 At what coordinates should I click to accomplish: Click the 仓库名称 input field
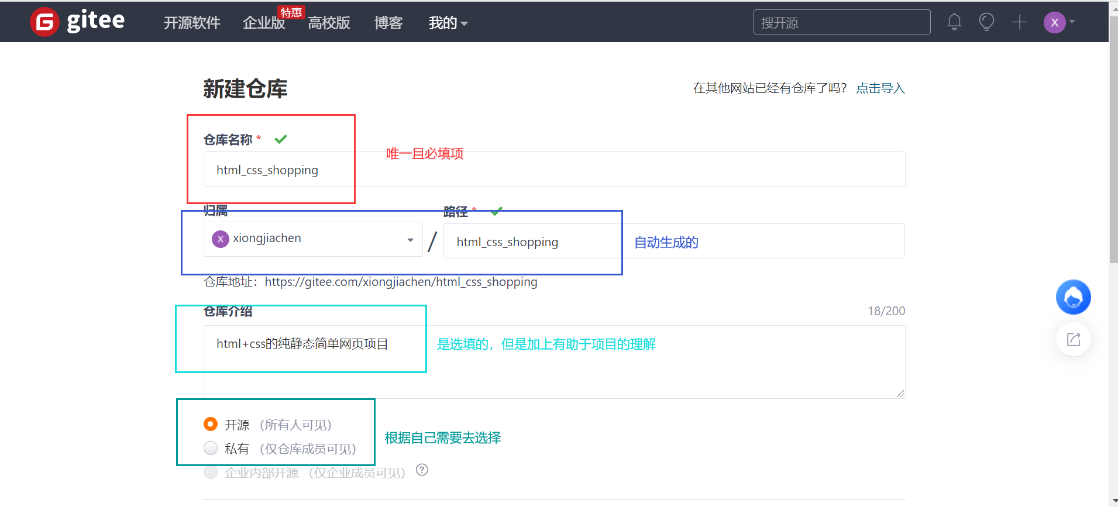tap(554, 169)
